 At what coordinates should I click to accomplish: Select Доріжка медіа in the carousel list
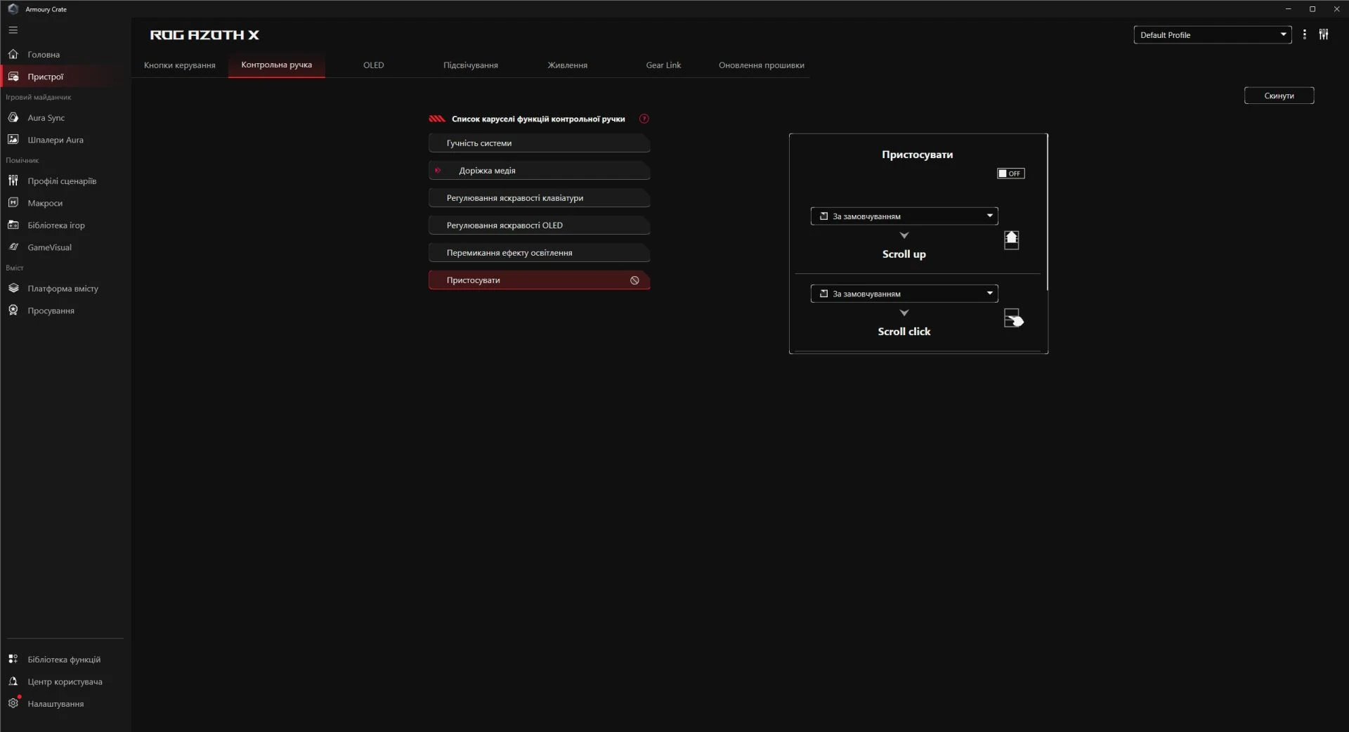point(539,171)
